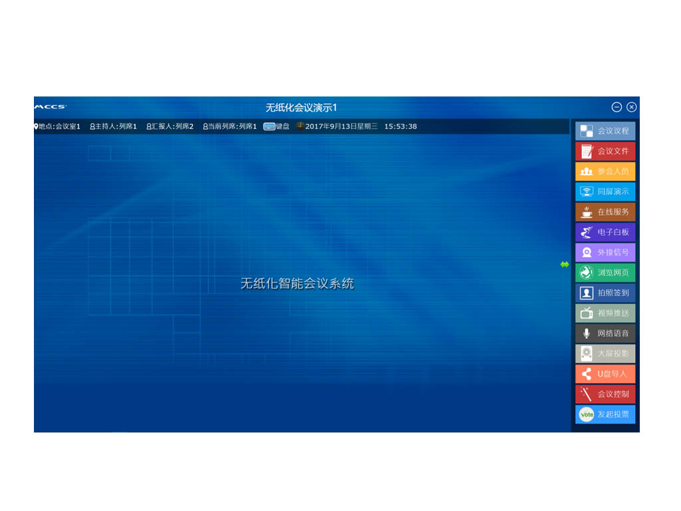681x511 pixels.
Task: Start 视频推送 video push
Action: [x=605, y=313]
